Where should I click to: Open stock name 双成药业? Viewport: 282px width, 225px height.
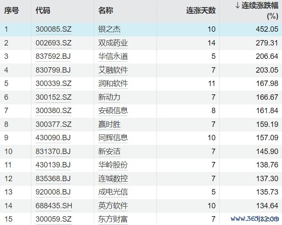coord(113,43)
